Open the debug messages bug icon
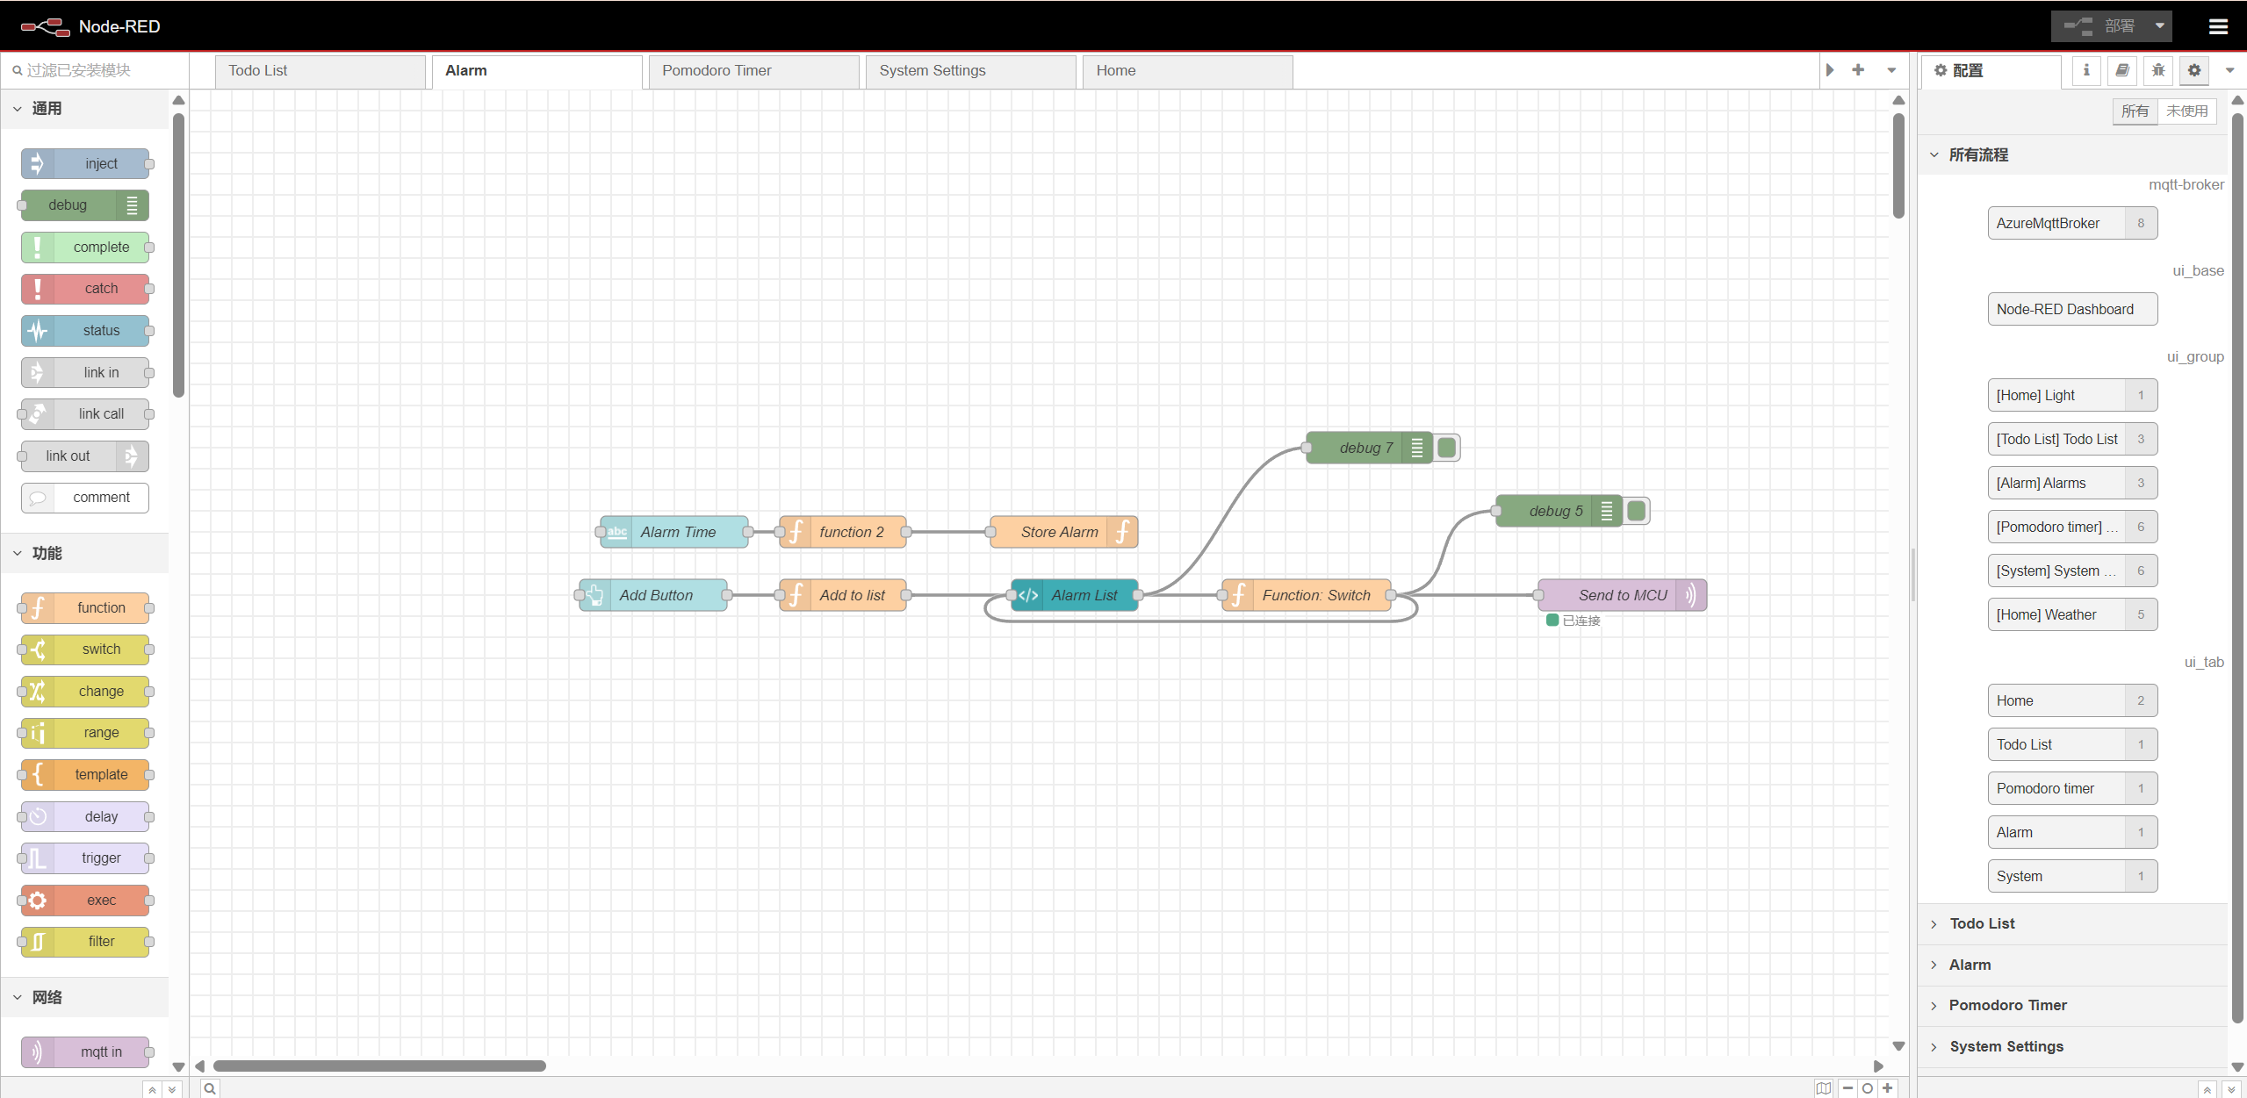Screen dimensions: 2247x1098 (x=2158, y=70)
